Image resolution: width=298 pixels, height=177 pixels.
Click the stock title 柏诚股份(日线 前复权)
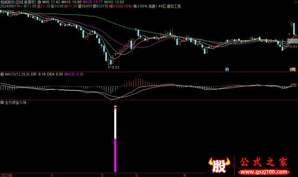18,2
